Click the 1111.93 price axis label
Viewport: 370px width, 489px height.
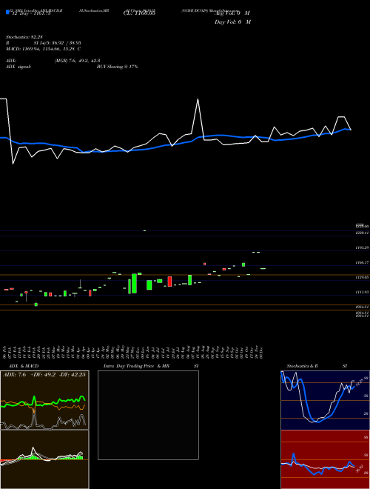click(362, 292)
